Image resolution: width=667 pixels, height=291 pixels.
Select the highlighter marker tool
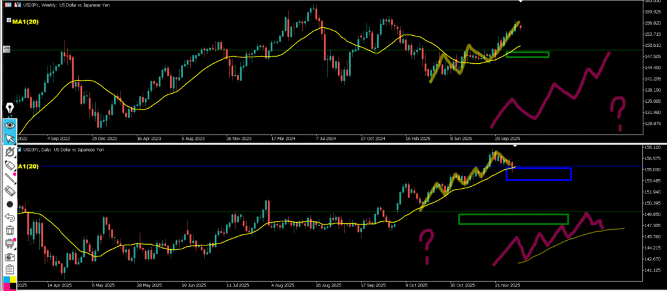click(10, 165)
